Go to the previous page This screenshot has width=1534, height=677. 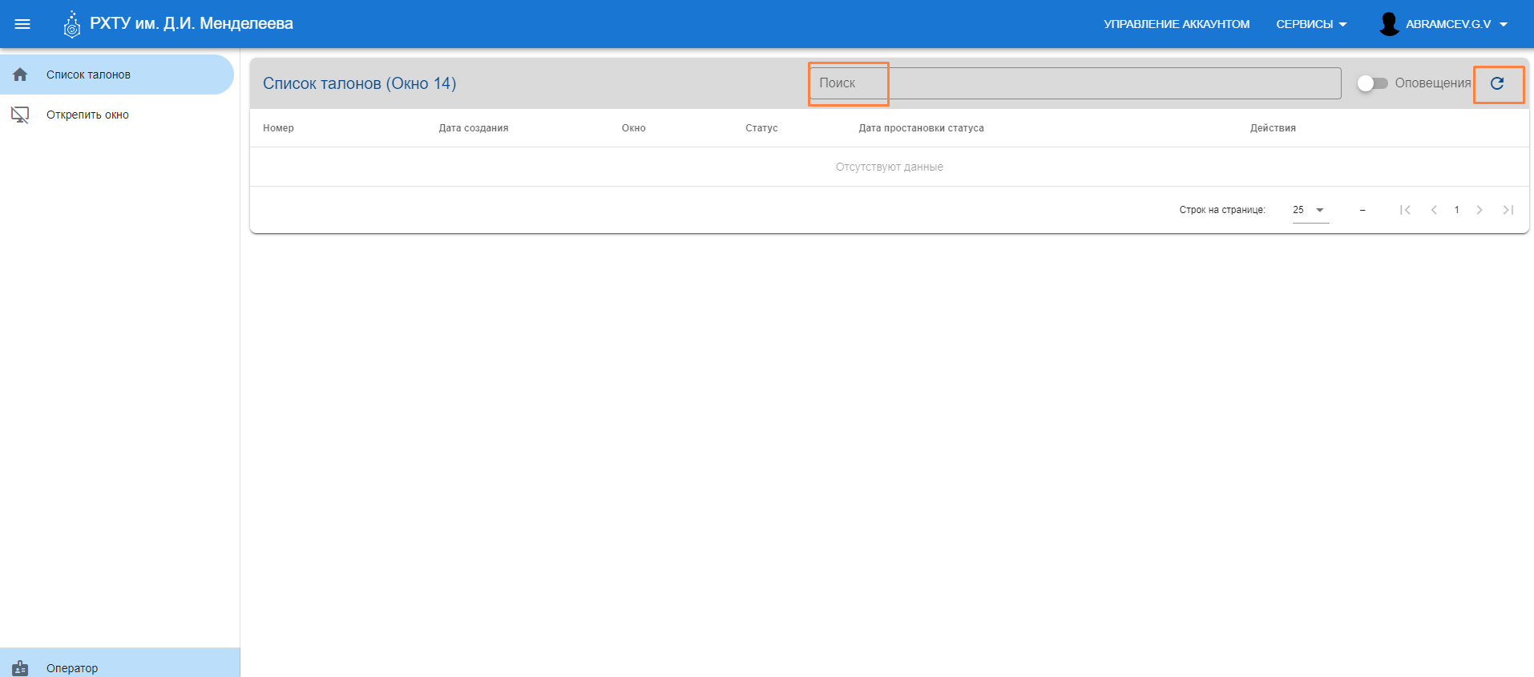(x=1434, y=210)
